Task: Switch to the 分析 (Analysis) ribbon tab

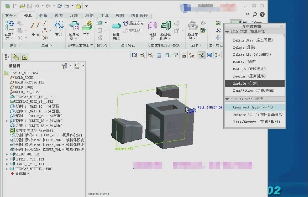Action: click(43, 15)
